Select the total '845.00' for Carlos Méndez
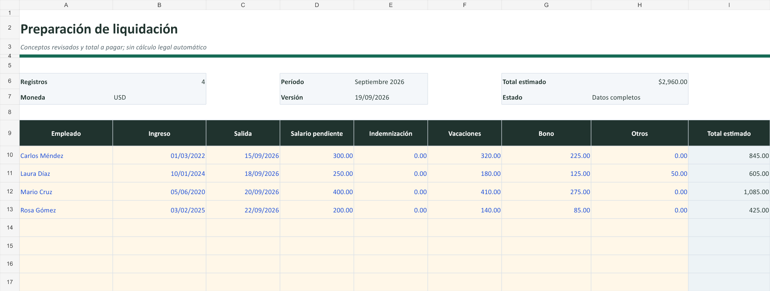Viewport: 770px width, 291px height. coord(729,155)
